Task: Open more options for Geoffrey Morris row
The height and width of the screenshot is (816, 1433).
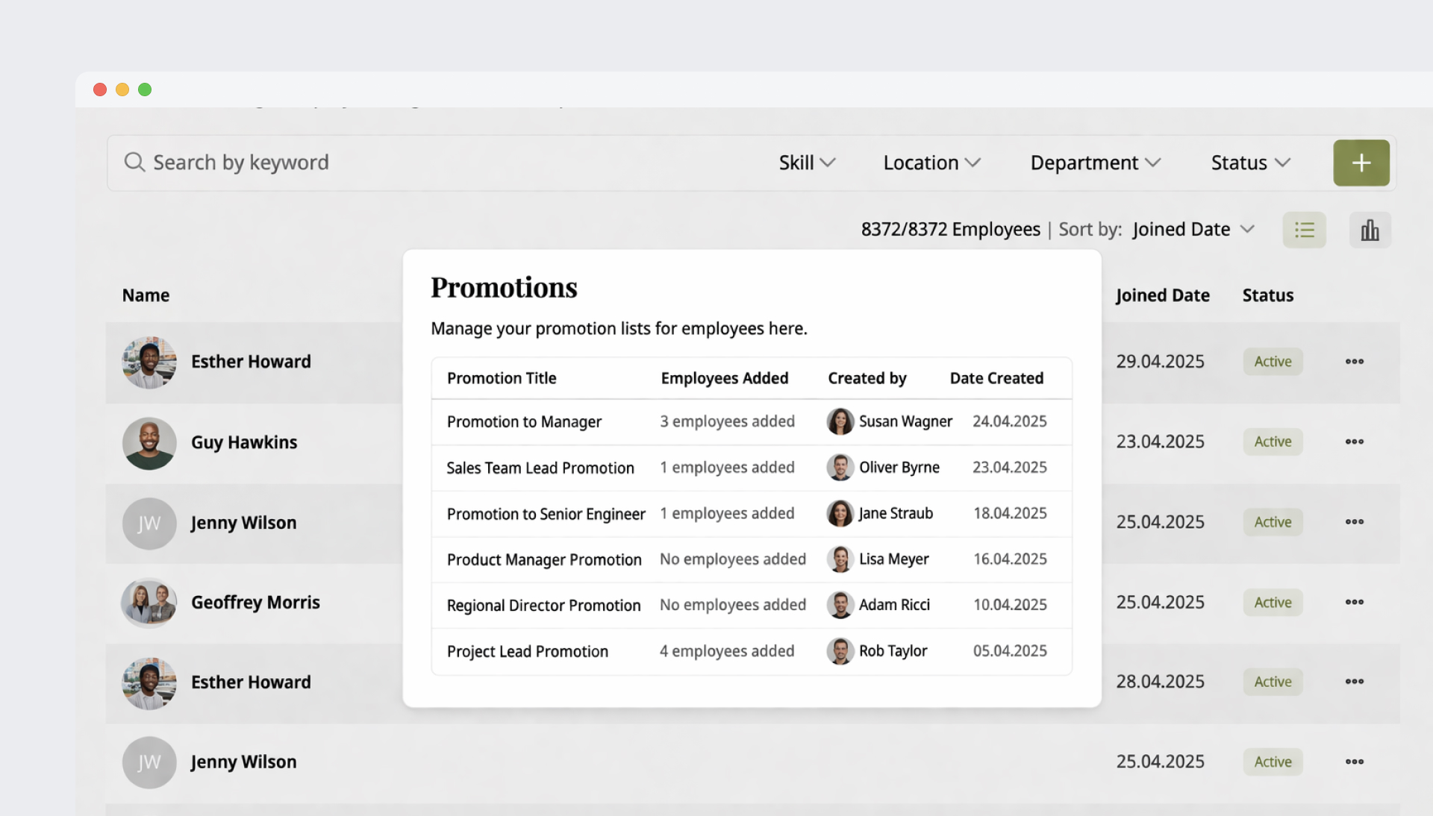Action: [x=1354, y=602]
